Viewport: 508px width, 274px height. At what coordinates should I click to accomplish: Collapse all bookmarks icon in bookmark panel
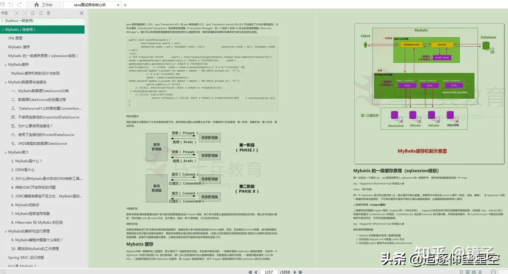point(25,14)
